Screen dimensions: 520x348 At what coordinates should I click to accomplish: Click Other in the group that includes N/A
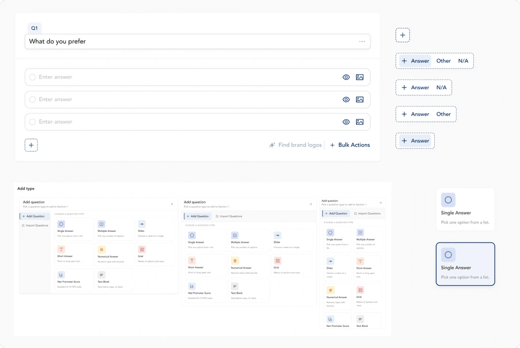pos(443,61)
